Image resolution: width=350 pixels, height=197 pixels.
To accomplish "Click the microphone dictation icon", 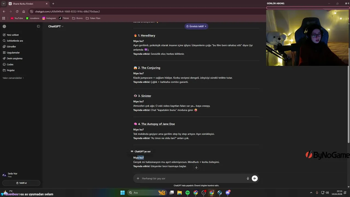I will [248, 178].
